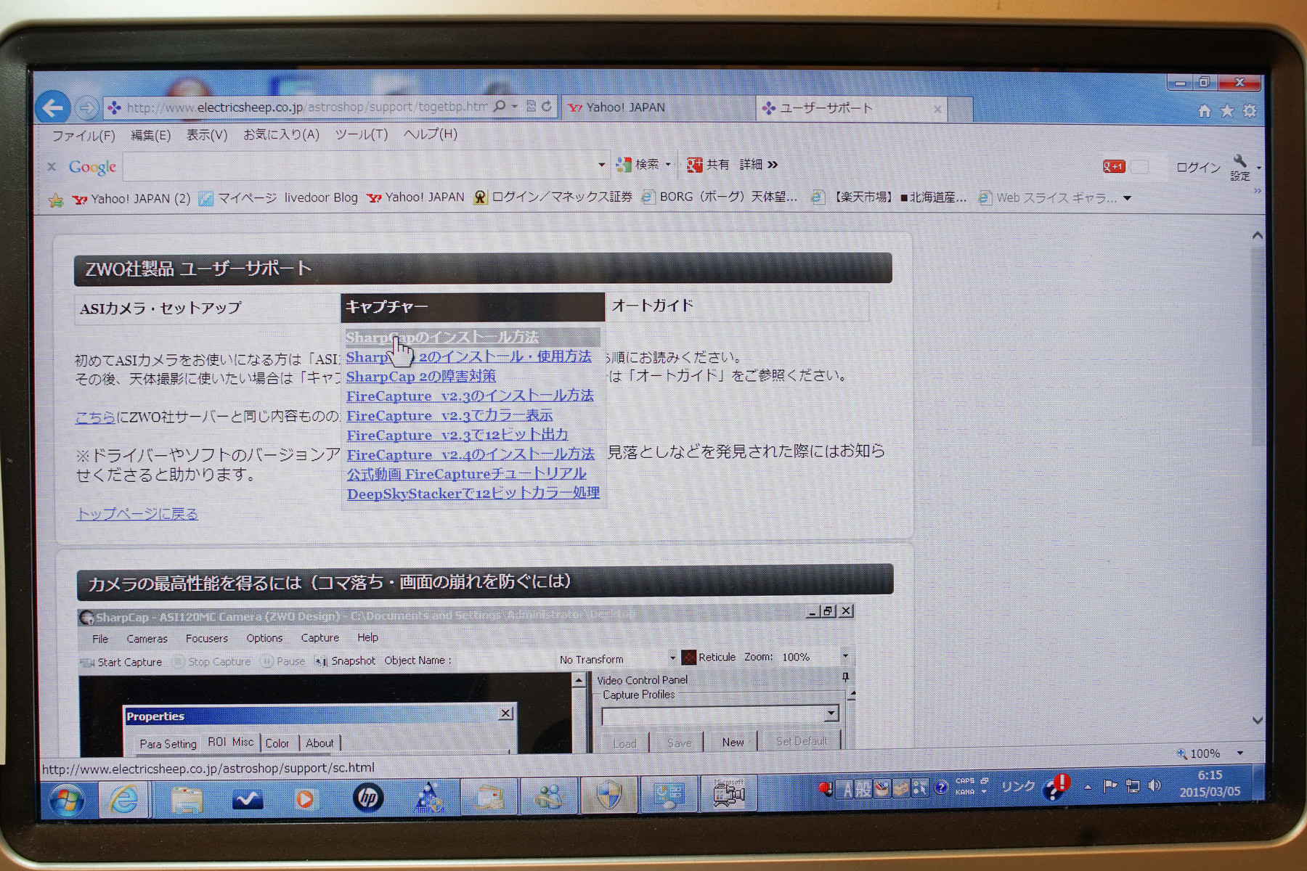Open the ヘルプ(H) menu
Image resolution: width=1307 pixels, height=871 pixels.
(431, 134)
